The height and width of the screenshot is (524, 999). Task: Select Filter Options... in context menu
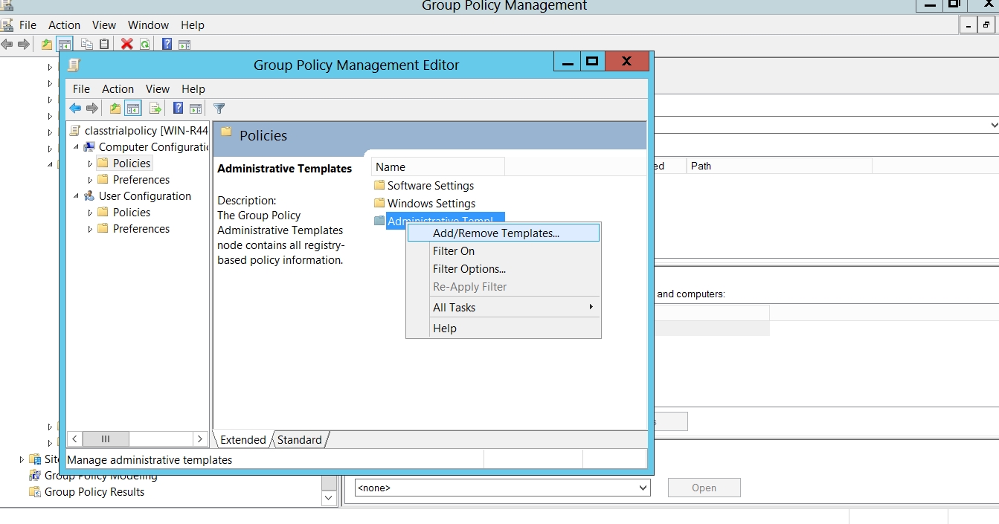click(469, 269)
